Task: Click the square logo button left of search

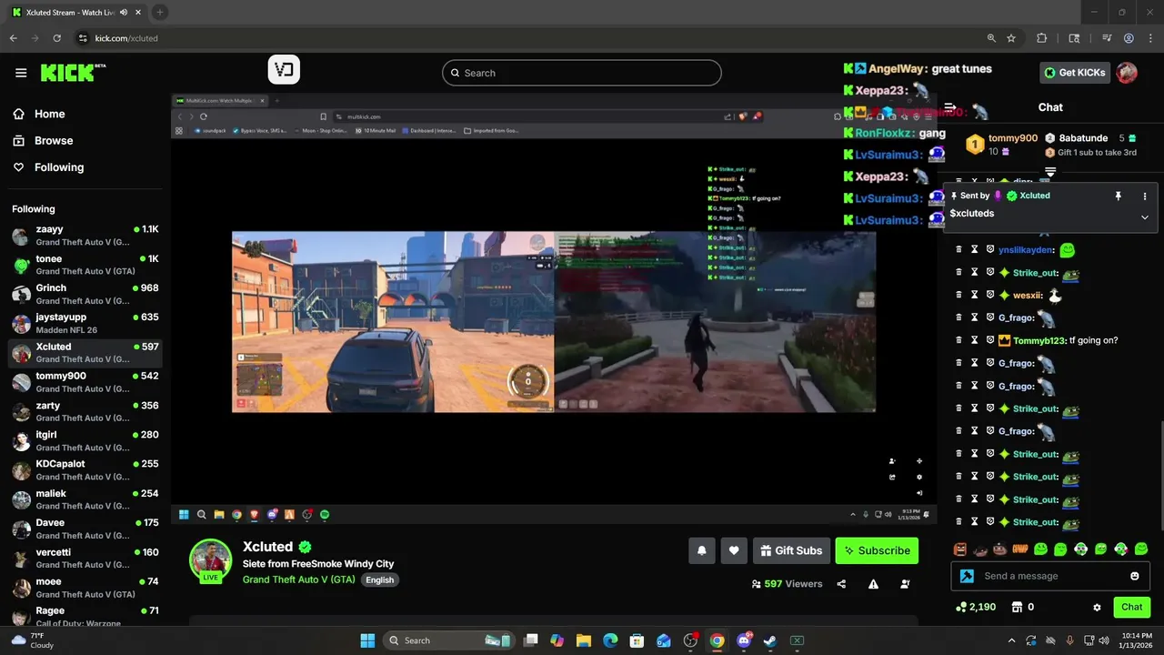Action: point(284,70)
